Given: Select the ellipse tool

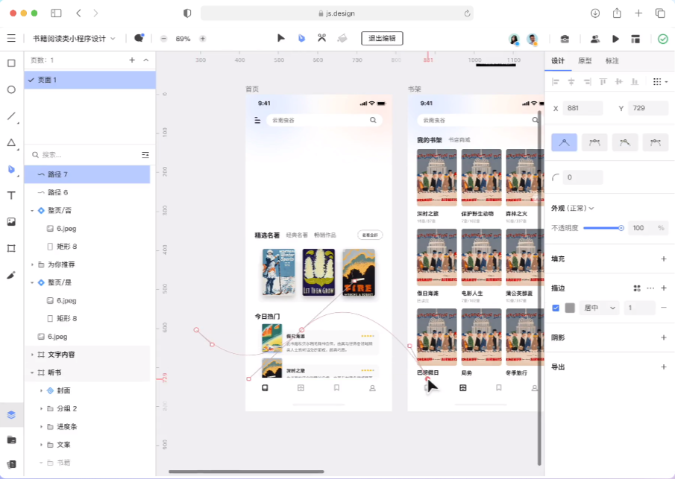Looking at the screenshot, I should 12,89.
